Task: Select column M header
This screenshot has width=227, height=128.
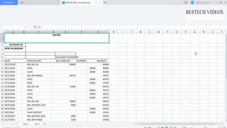Action: click(159, 32)
